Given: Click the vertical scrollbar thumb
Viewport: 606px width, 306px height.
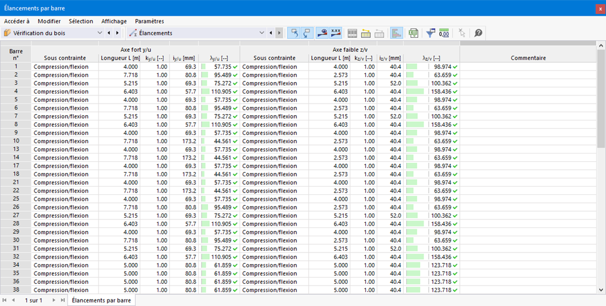Looking at the screenshot, I should click(601, 98).
